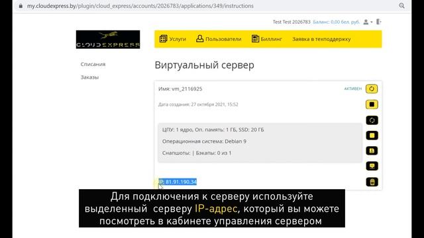424x238 pixels.
Task: Open Заявка в техподдержку
Action: click(x=321, y=39)
